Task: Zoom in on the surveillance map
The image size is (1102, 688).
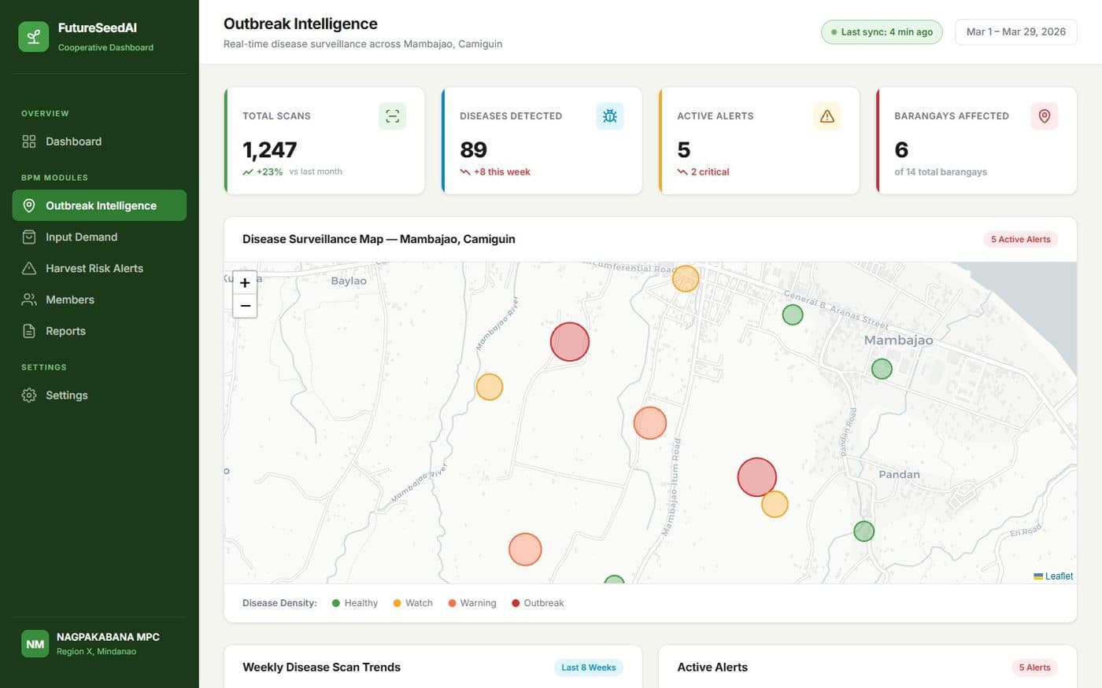Action: click(245, 283)
